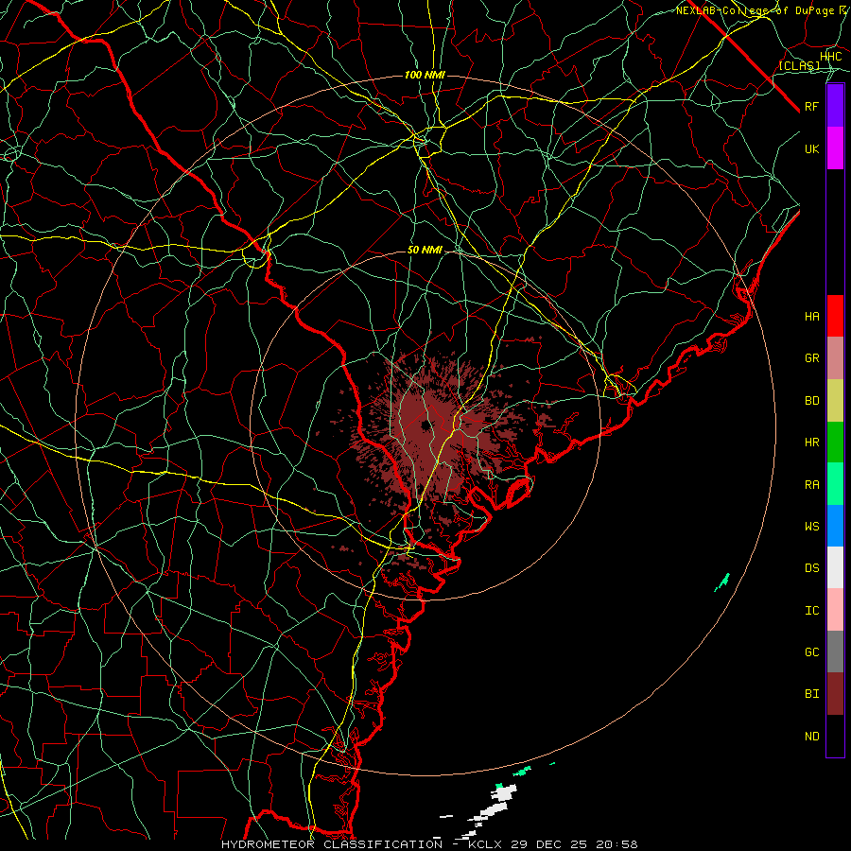The width and height of the screenshot is (851, 851).
Task: Click the 100 NMI range ring label
Action: click(425, 75)
